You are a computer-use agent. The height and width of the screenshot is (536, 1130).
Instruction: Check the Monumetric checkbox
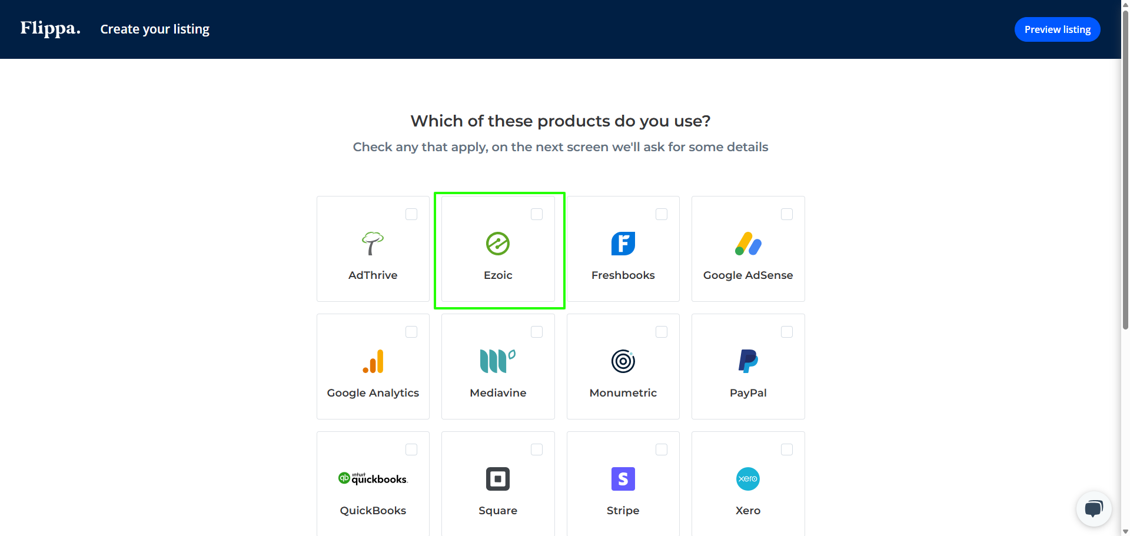(662, 332)
